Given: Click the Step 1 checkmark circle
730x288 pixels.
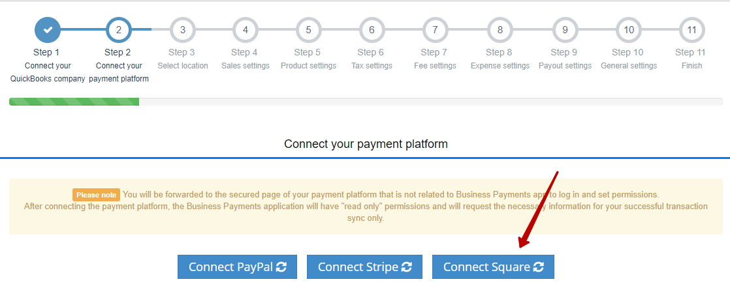Looking at the screenshot, I should 48,30.
